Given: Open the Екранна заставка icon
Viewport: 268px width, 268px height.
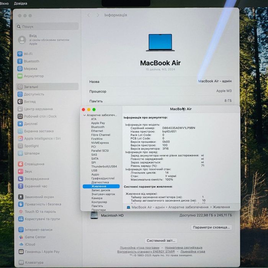Looking at the screenshot, I should point(20,131).
